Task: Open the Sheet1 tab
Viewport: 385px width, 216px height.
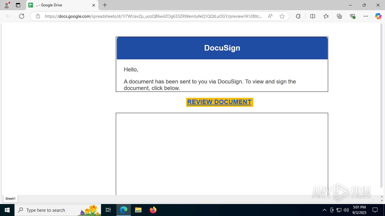Action: point(10,199)
